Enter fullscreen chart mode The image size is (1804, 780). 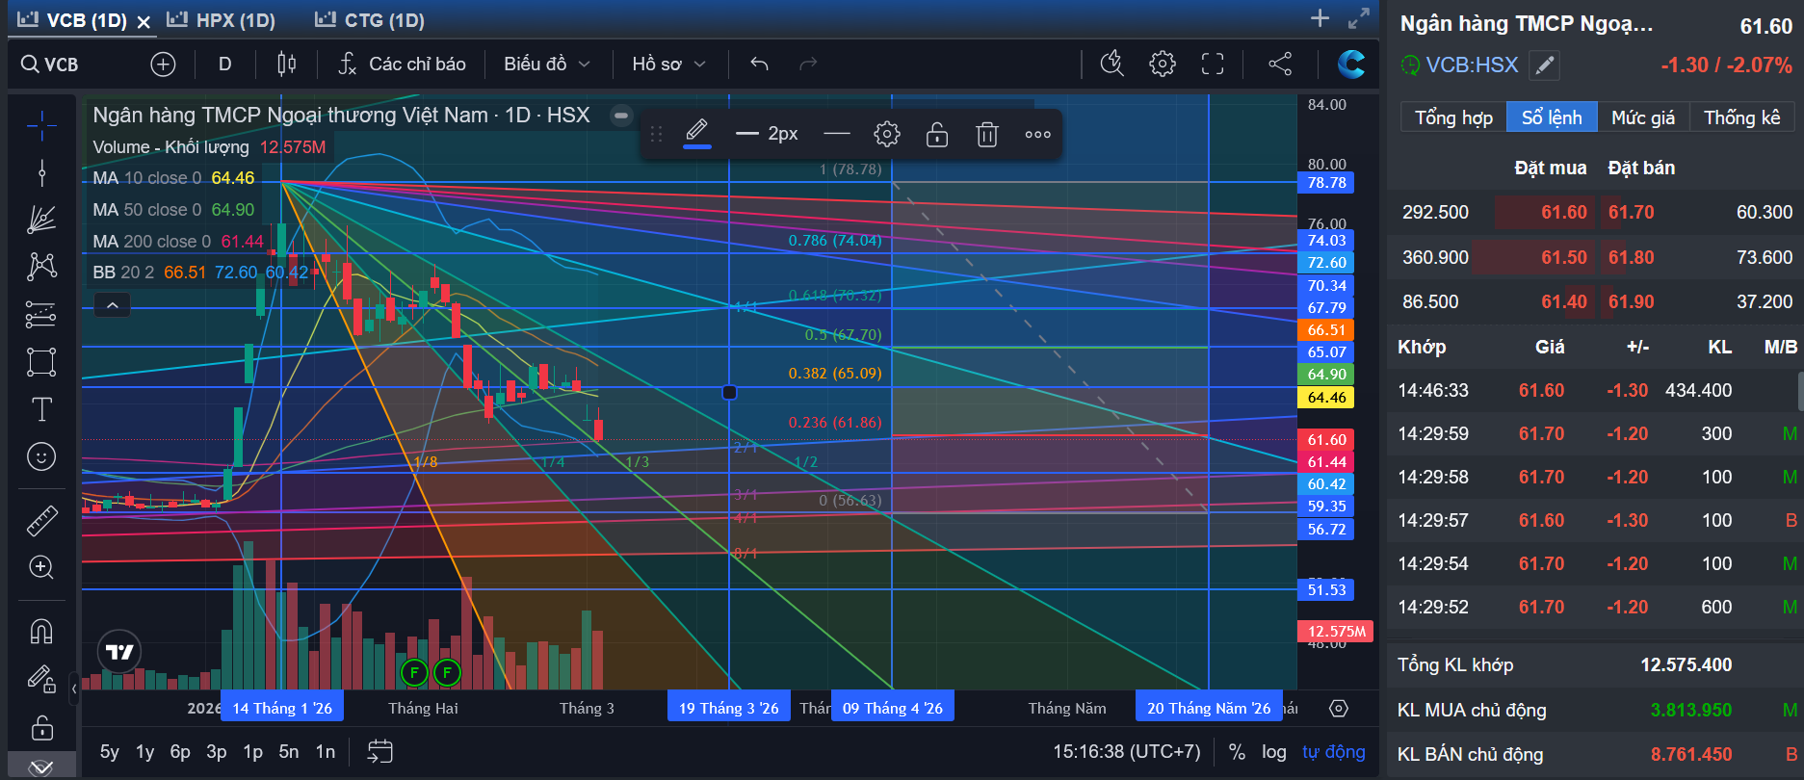(1213, 64)
